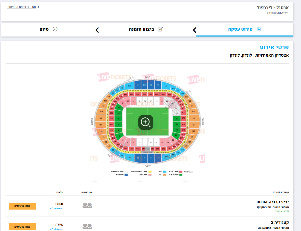This screenshot has height=231, width=301.
Task: Click the Club Level red legend swatch
Action: pyautogui.click(x=181, y=172)
